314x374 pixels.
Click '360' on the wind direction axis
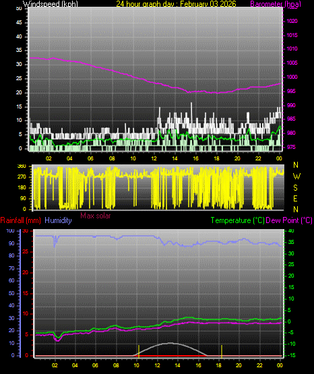22,166
